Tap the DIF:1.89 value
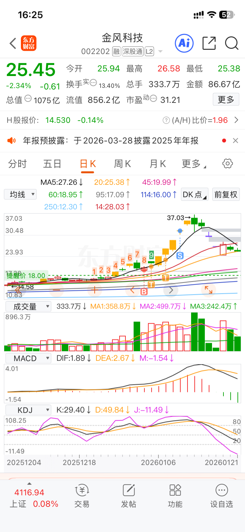245x532 pixels. coord(73,358)
